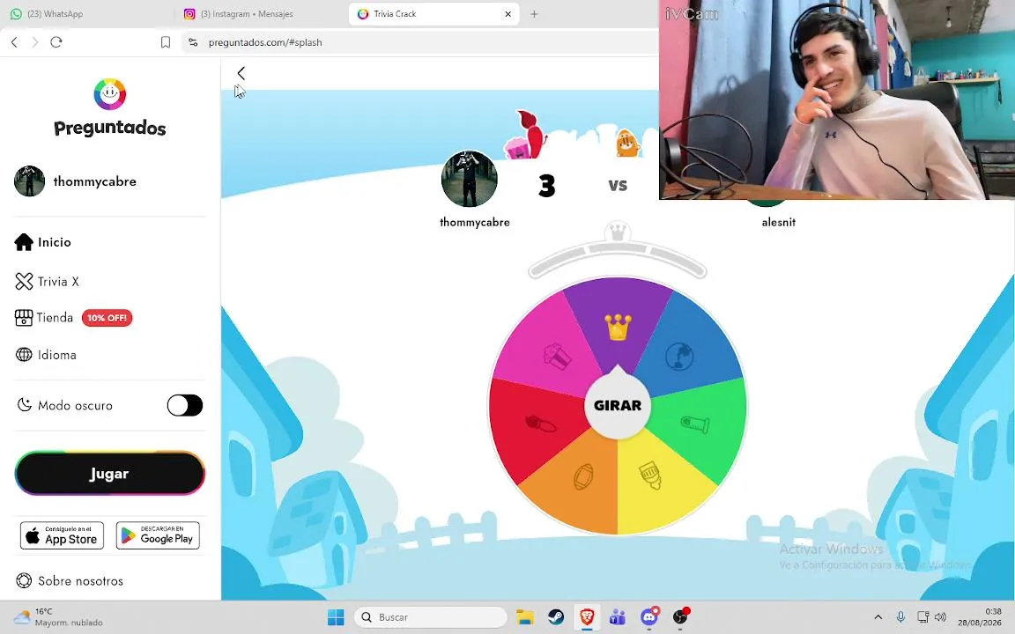The image size is (1015, 634).
Task: Open the OBS icon on the taskbar
Action: [680, 617]
